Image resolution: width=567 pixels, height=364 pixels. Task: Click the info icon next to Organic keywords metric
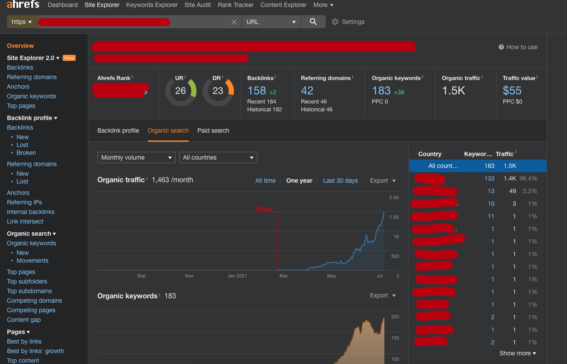pos(423,77)
